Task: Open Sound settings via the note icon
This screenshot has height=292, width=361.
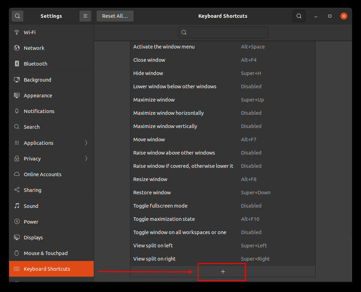Action: (x=16, y=206)
